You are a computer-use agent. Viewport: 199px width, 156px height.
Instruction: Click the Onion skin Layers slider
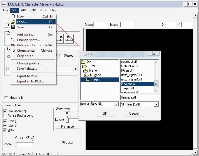(67, 120)
